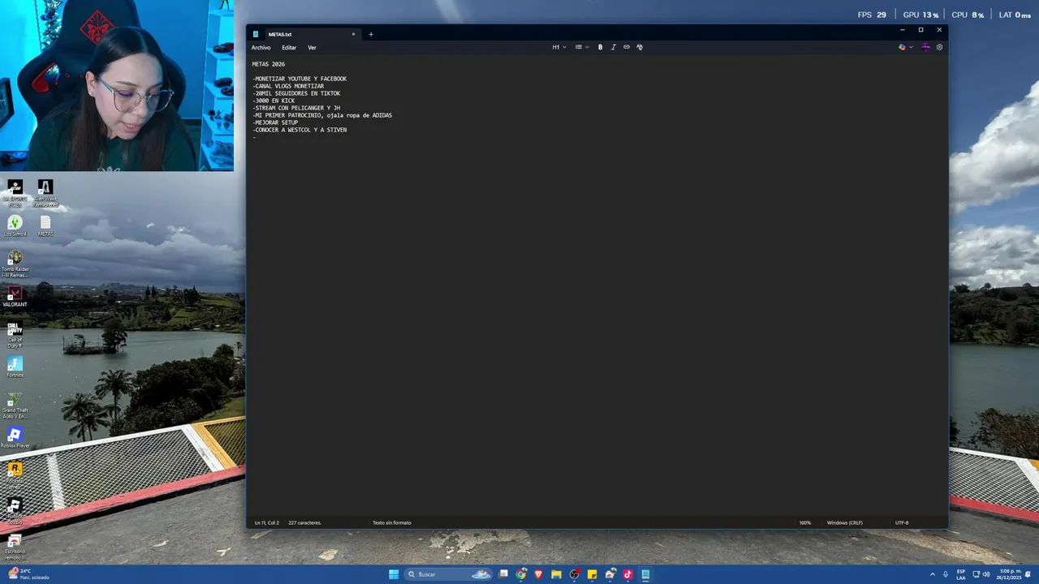The image size is (1039, 584).
Task: Click the Ln 11, Col 2 position indicator
Action: click(x=266, y=522)
